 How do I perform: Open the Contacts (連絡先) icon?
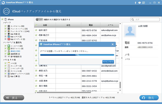(x=9, y=51)
